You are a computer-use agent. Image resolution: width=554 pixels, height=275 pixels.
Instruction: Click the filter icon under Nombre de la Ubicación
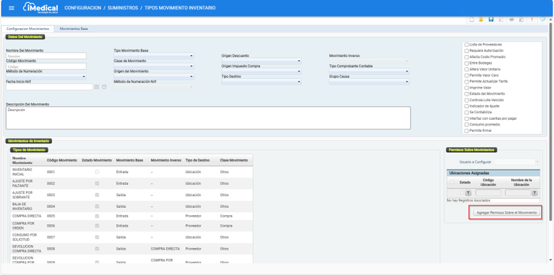pyautogui.click(x=534, y=193)
